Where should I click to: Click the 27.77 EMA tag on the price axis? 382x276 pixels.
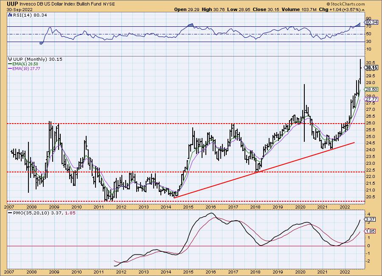coord(371,99)
